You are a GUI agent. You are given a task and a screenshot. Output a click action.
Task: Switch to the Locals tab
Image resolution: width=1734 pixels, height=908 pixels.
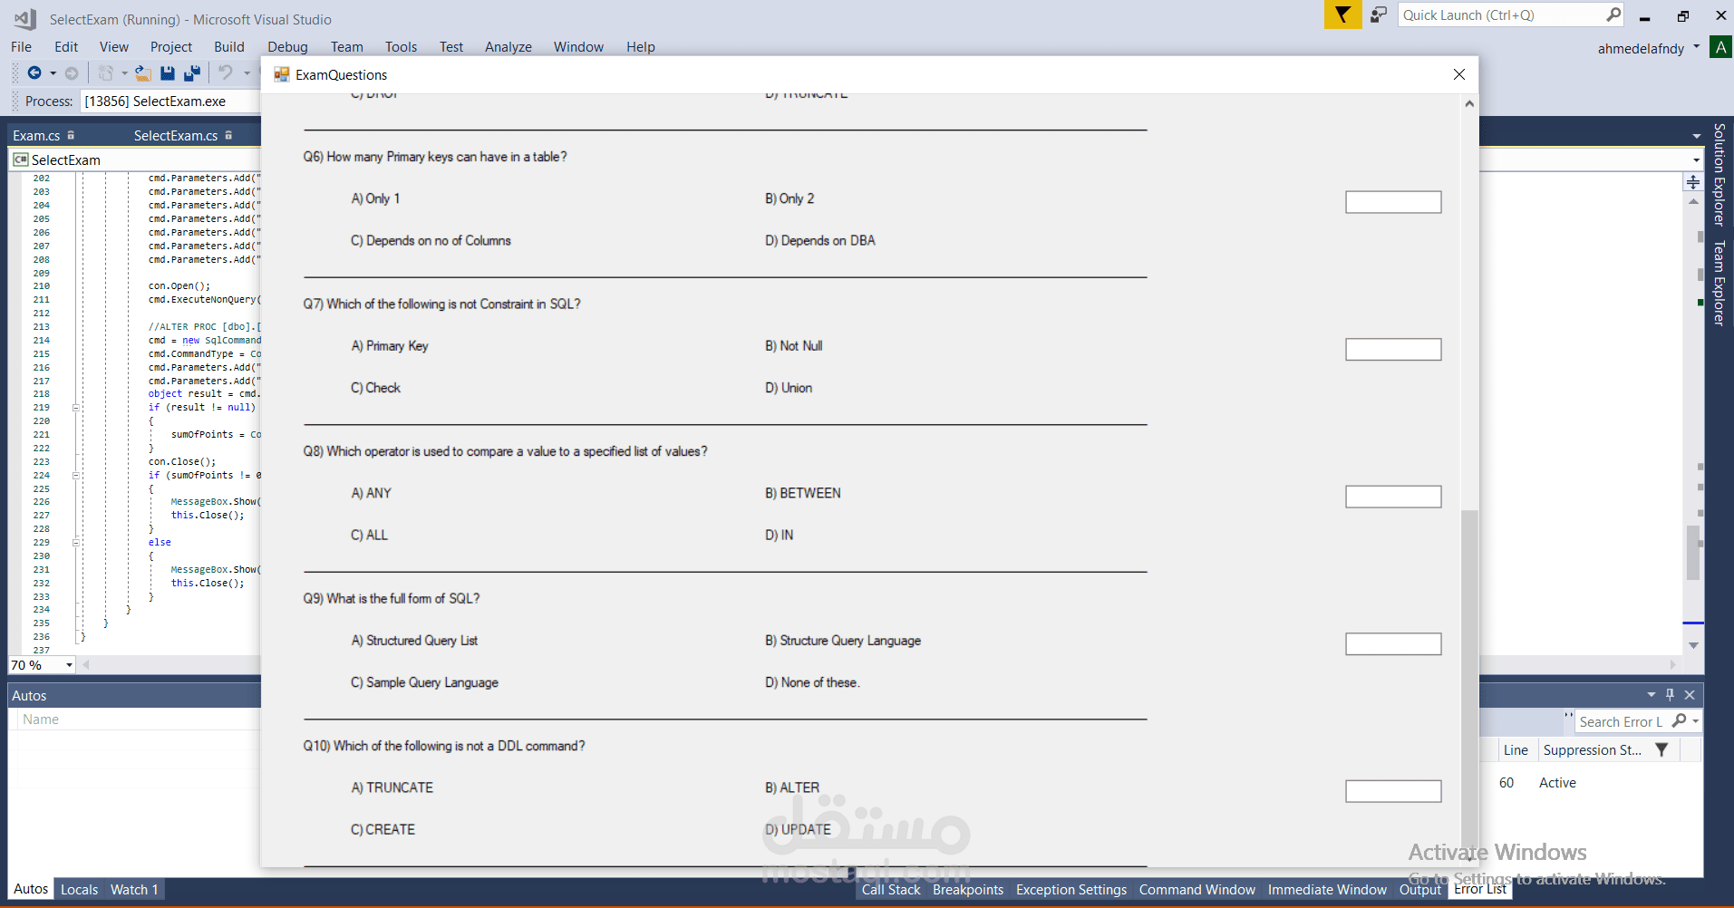(79, 889)
